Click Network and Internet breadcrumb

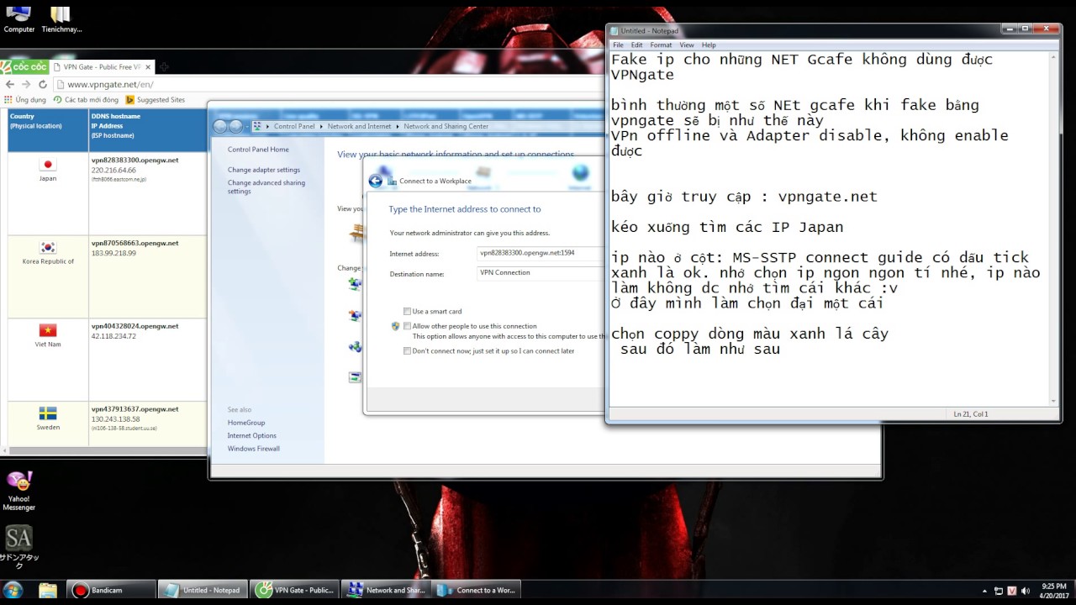point(360,126)
